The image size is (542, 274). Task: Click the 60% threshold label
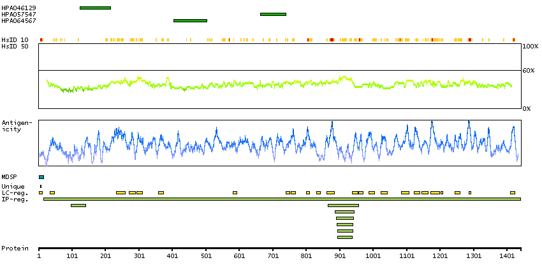click(530, 71)
